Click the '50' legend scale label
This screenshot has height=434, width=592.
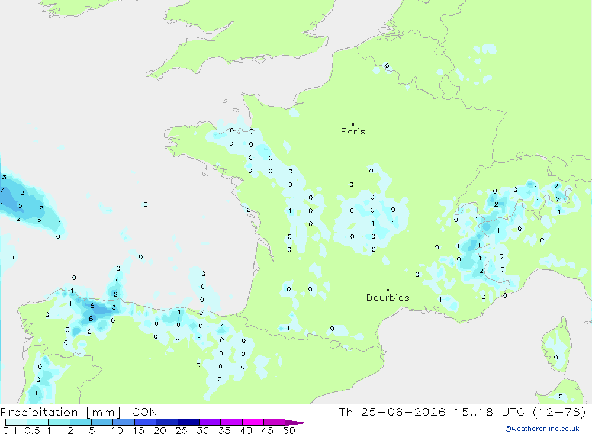pos(289,430)
